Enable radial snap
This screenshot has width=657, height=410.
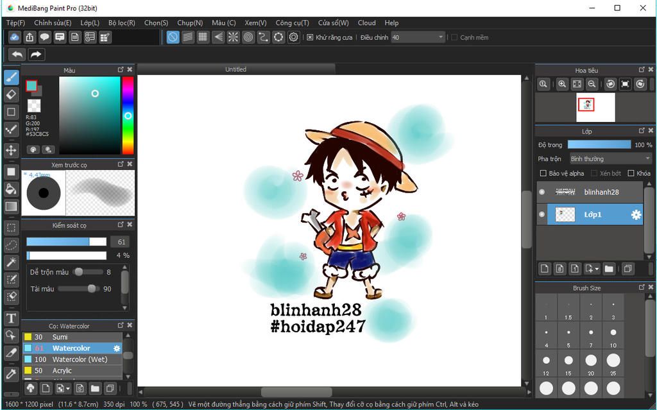click(233, 37)
